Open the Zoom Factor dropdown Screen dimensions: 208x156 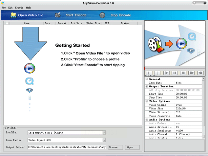(104, 140)
